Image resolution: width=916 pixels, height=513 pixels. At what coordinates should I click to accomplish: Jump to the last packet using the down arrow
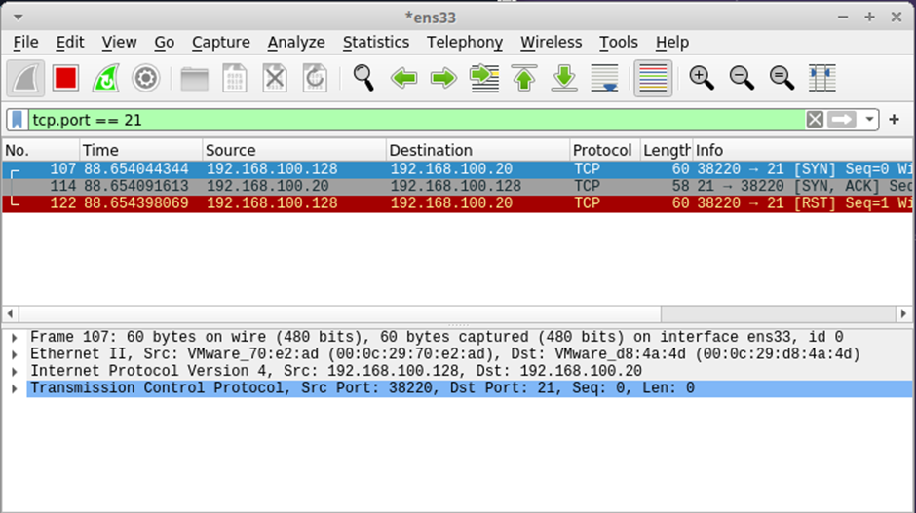[x=564, y=78]
